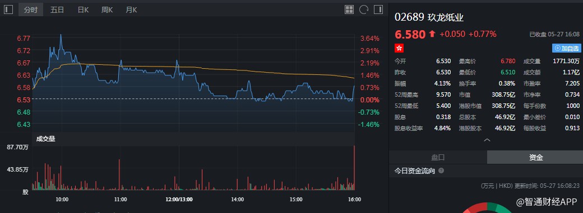The height and width of the screenshot is (213, 583).
Task: Add stock via the 加自选 button
Action: [566, 48]
